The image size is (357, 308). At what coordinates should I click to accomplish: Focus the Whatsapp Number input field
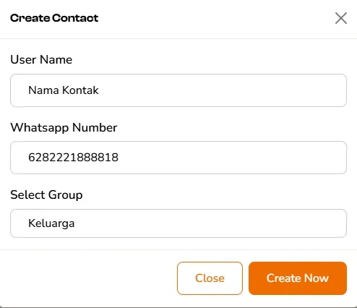[178, 158]
